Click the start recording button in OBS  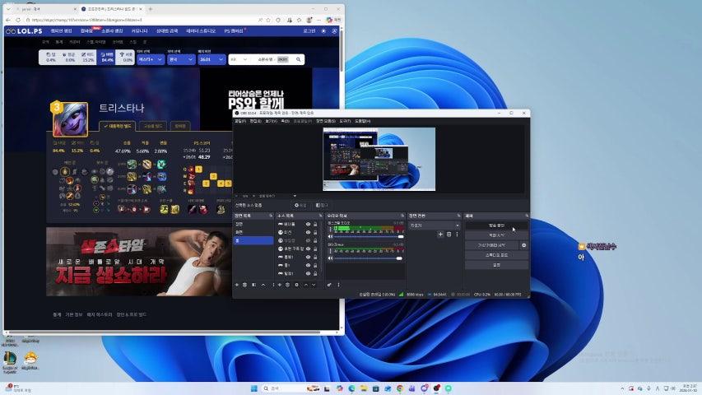(496, 235)
